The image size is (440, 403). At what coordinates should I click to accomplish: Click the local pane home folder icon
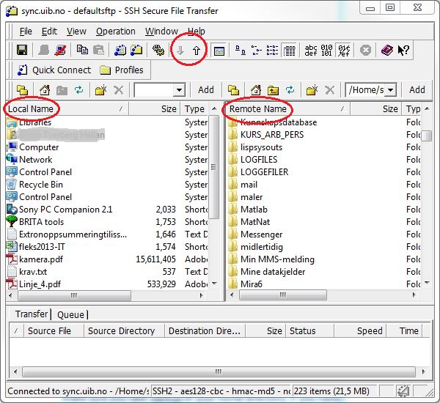[45, 90]
